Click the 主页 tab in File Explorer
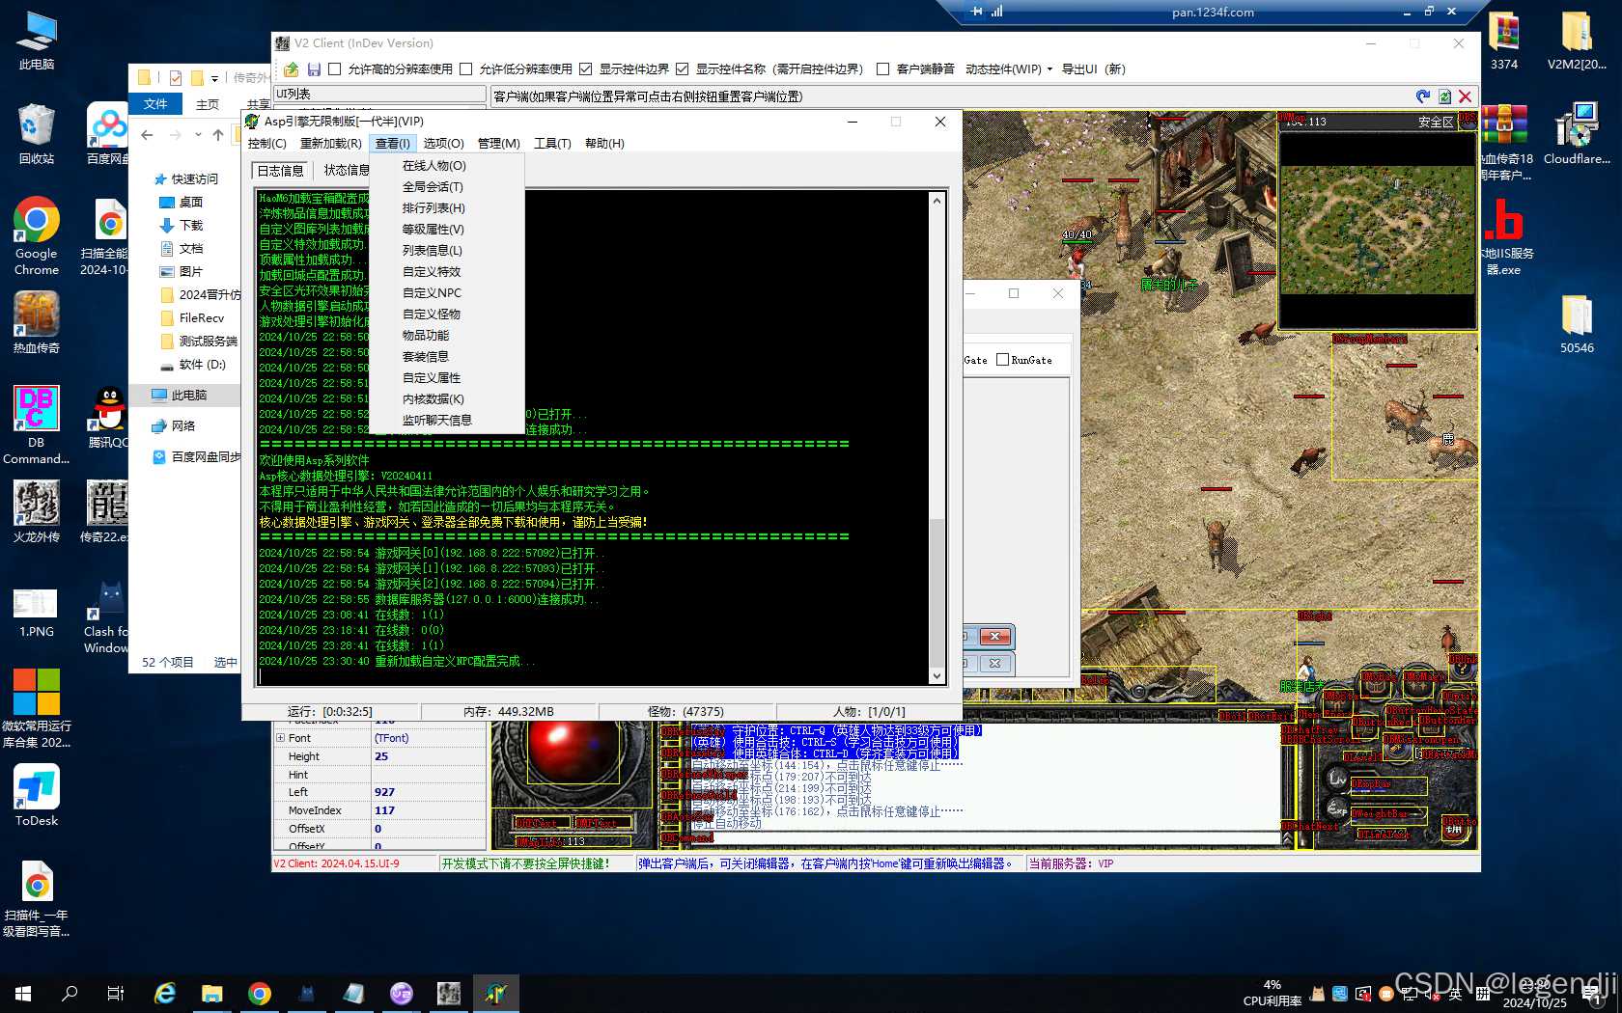 (208, 104)
